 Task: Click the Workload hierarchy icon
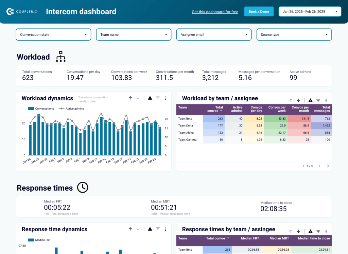click(60, 56)
